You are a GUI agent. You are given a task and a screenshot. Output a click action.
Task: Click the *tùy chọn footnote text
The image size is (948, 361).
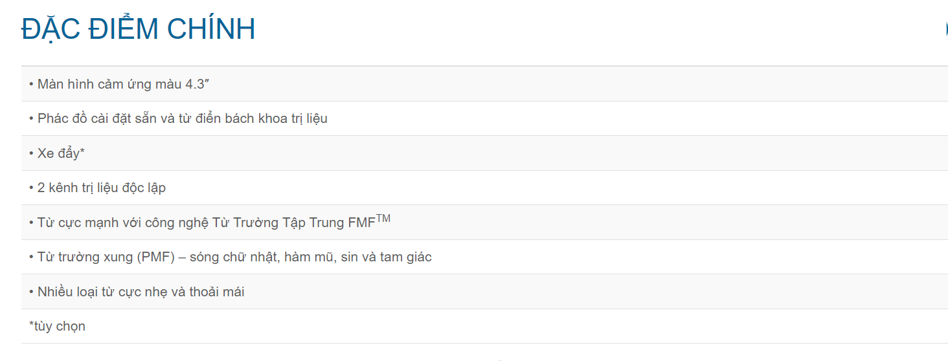tap(57, 326)
